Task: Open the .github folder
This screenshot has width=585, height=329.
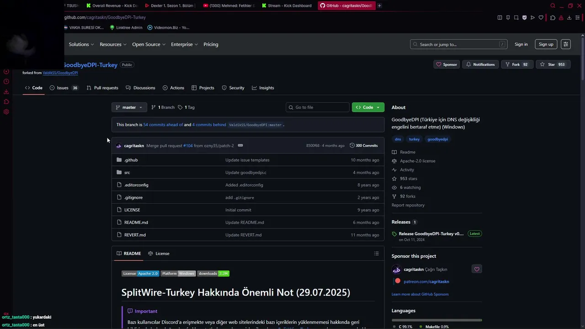Action: click(131, 160)
